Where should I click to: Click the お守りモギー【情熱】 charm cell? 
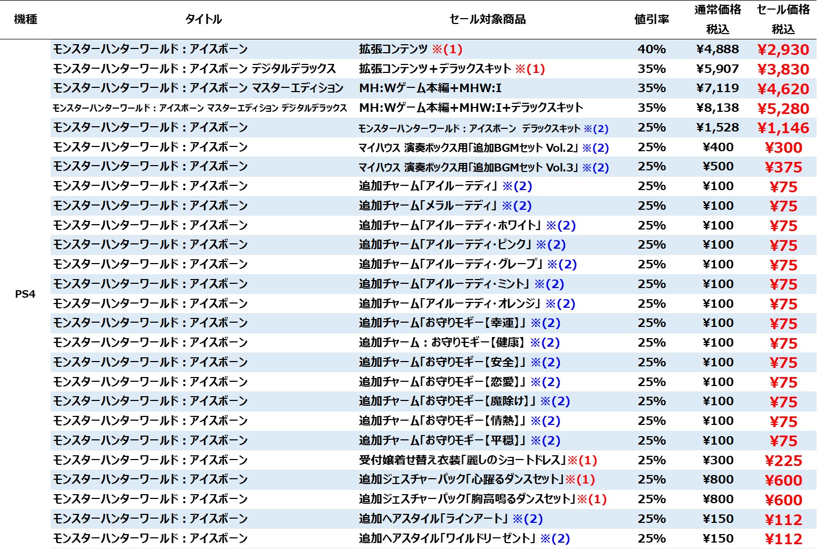coord(460,421)
